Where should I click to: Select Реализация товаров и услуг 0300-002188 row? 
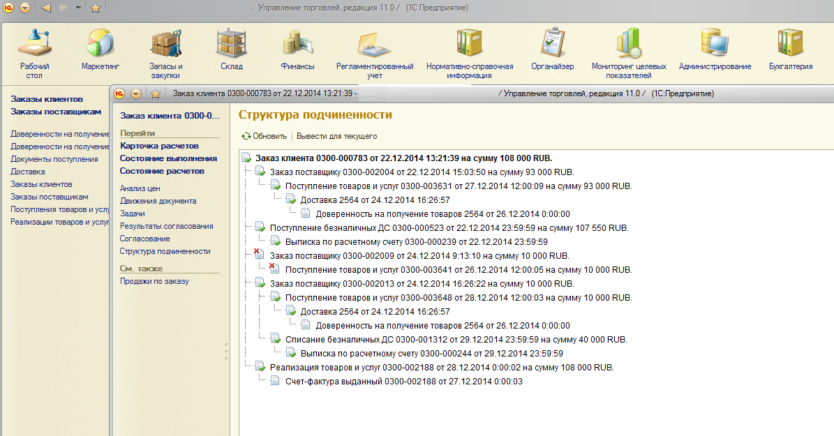441,367
